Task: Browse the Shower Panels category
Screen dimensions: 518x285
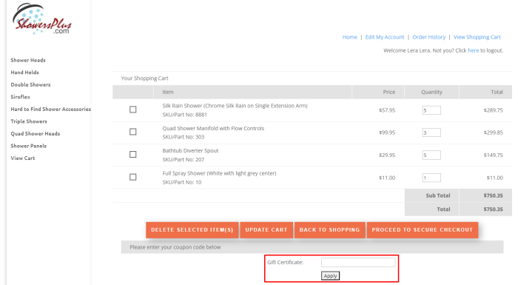Action: [x=28, y=146]
